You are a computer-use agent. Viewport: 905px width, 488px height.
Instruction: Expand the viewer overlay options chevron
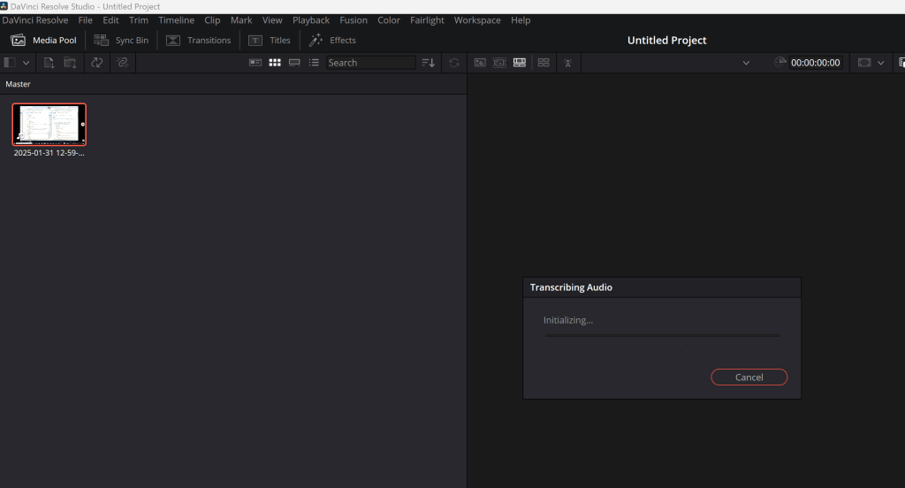(881, 63)
